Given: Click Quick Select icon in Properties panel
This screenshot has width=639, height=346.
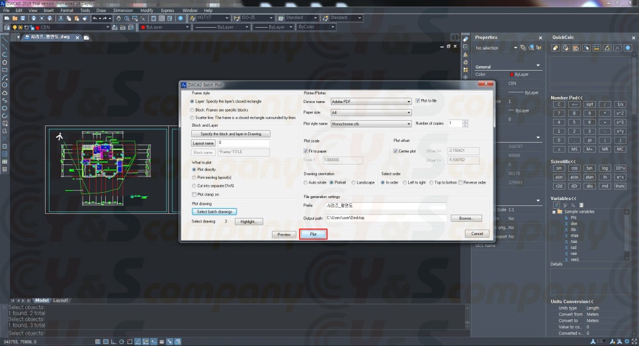Looking at the screenshot, I should 539,48.
